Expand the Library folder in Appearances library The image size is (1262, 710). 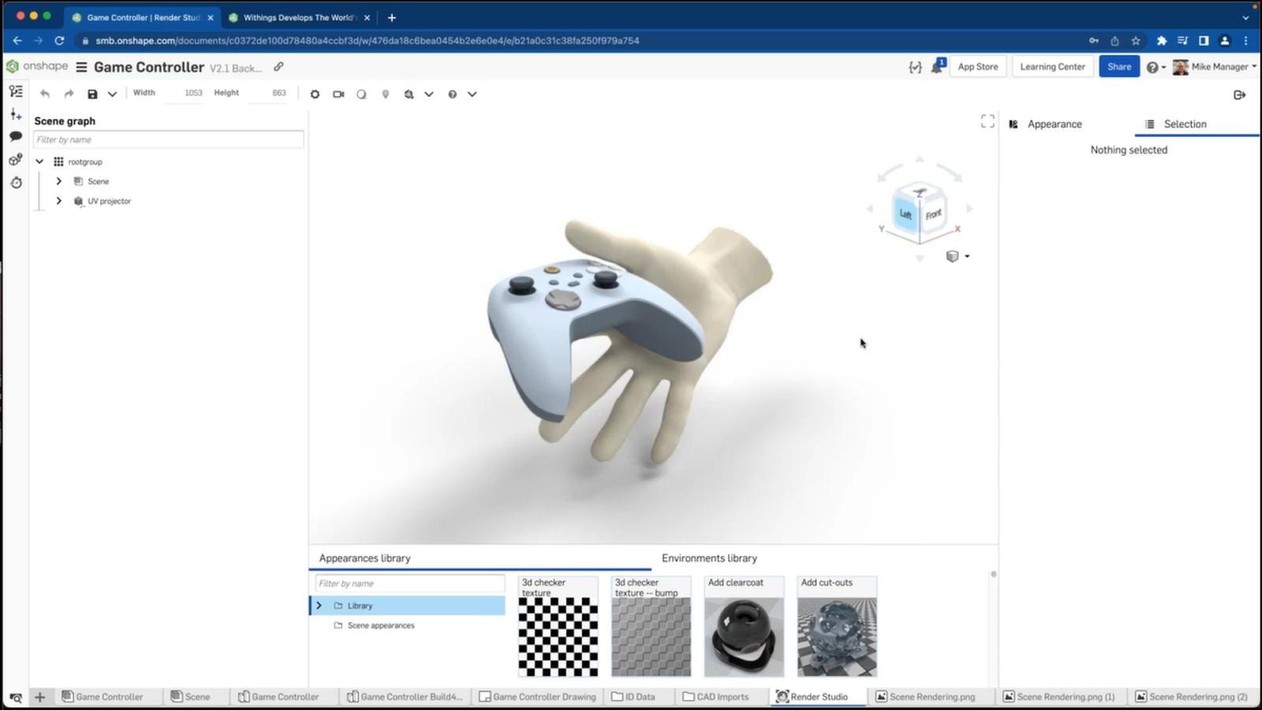coord(319,605)
